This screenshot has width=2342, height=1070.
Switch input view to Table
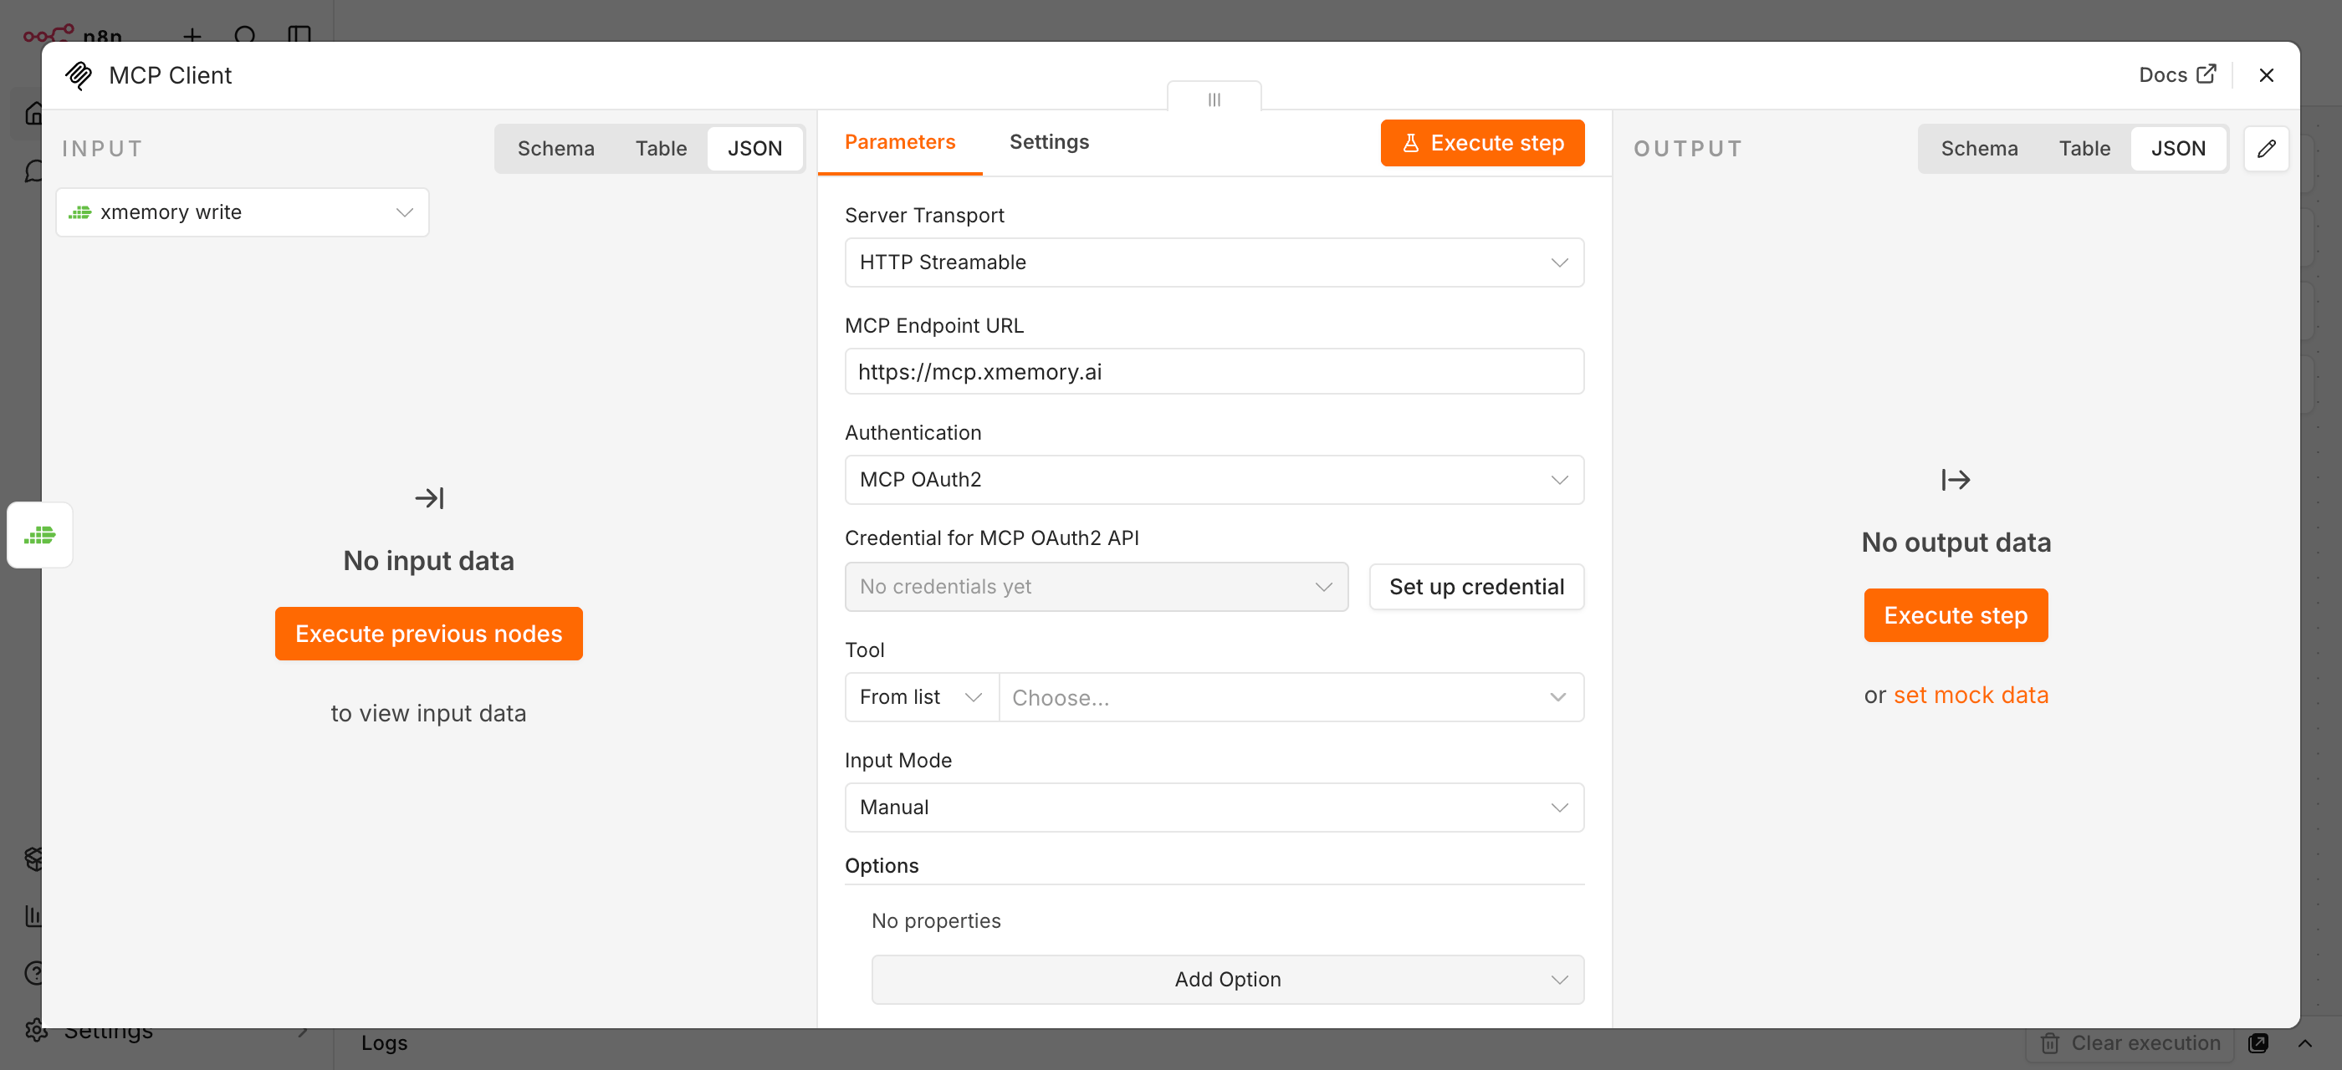[660, 148]
